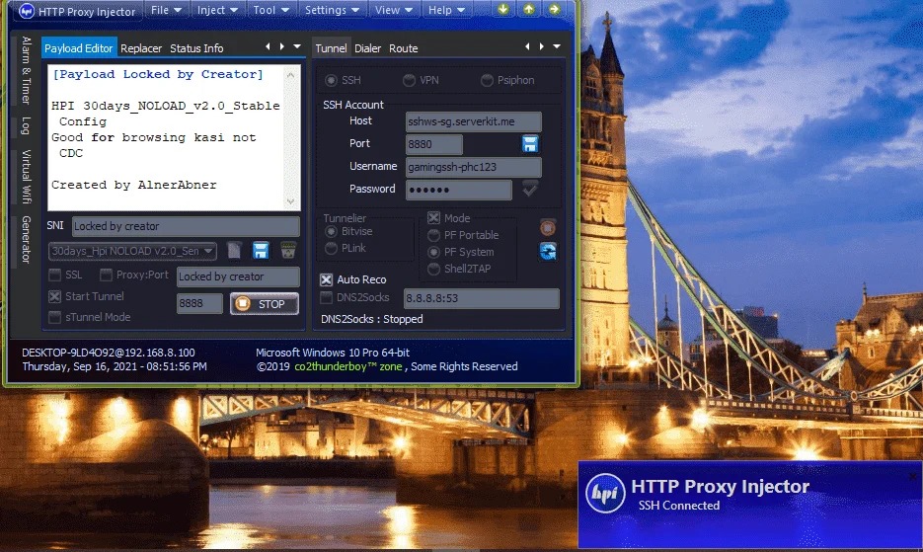Switch to the Status Info tab
The image size is (923, 552).
(196, 48)
